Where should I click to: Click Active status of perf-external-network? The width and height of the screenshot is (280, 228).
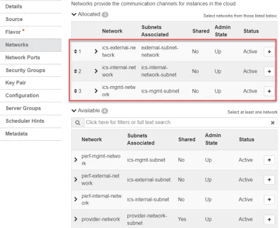point(246,180)
